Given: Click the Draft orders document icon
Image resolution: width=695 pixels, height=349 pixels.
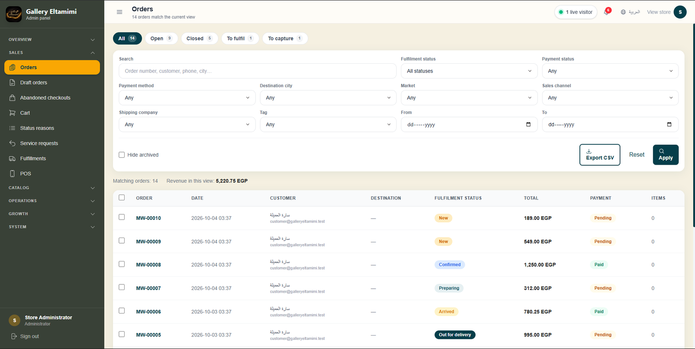Looking at the screenshot, I should (x=12, y=82).
